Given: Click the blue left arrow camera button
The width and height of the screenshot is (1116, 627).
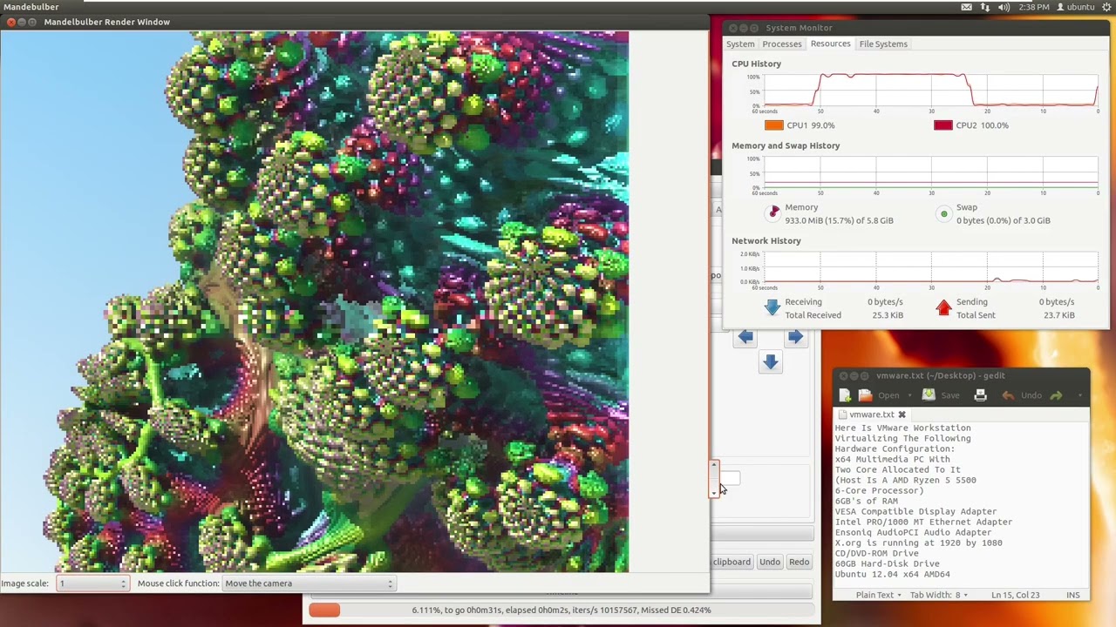Looking at the screenshot, I should pos(745,337).
